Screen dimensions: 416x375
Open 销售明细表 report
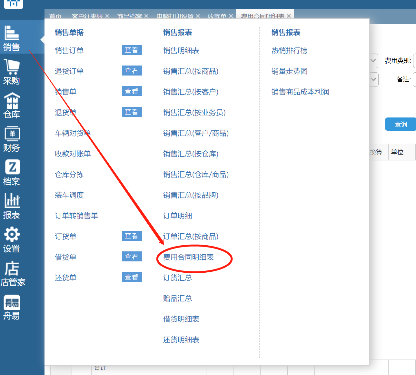coord(181,51)
